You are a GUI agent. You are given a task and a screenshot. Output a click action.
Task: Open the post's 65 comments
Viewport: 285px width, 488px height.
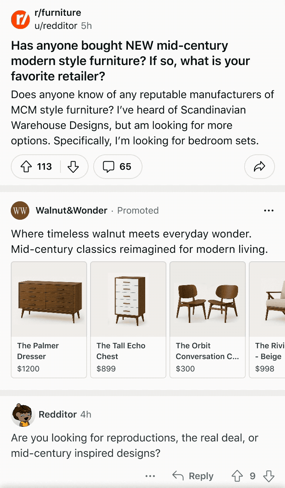point(117,167)
